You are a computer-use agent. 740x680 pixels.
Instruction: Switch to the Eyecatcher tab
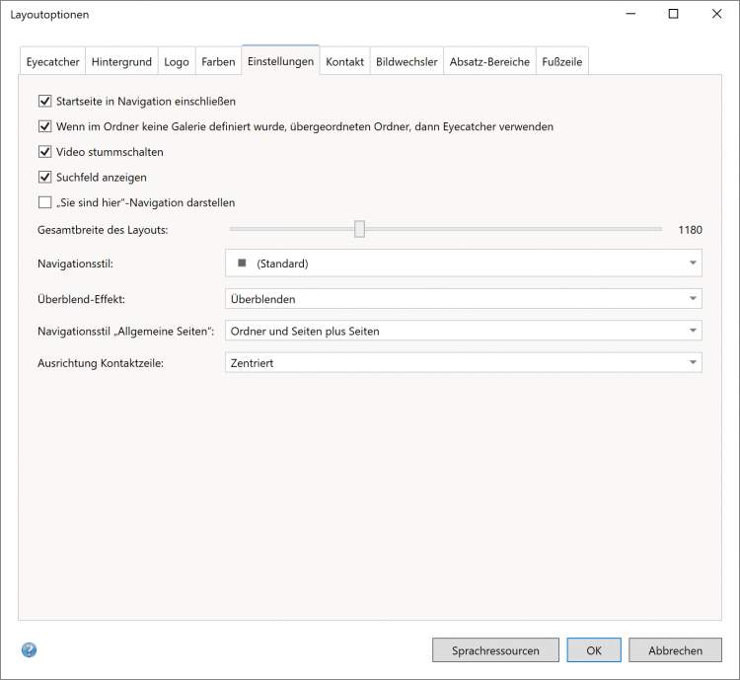[x=53, y=61]
